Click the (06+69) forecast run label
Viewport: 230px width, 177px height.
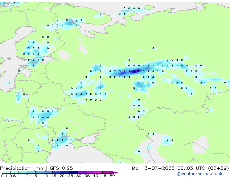218,168
